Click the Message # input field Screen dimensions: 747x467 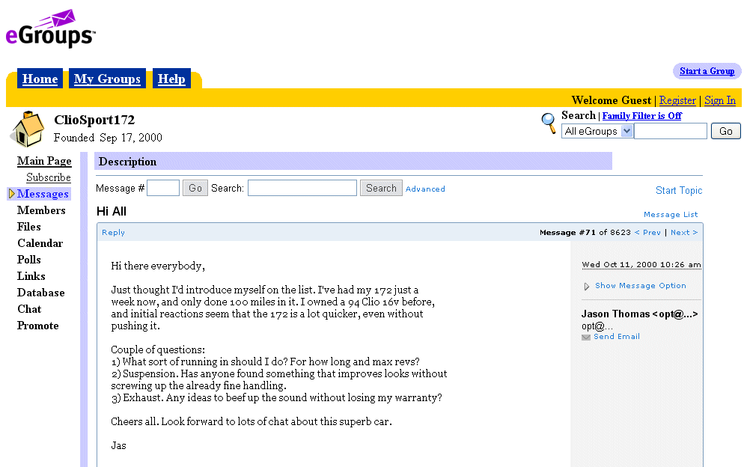163,189
